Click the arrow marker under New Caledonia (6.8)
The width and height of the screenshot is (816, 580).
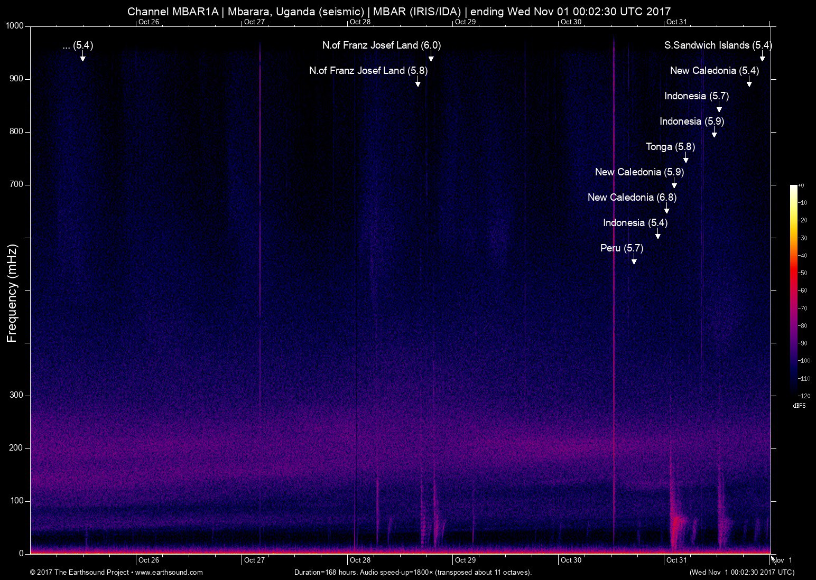tap(667, 208)
